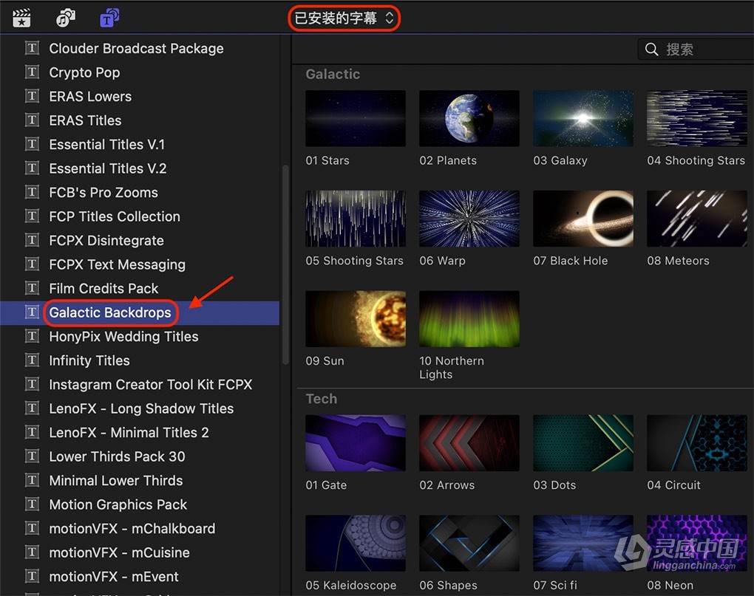Image resolution: width=754 pixels, height=596 pixels.
Task: Open motionVFX - mEvent category
Action: [114, 577]
